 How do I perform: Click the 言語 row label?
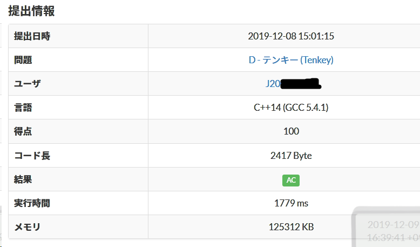(23, 108)
